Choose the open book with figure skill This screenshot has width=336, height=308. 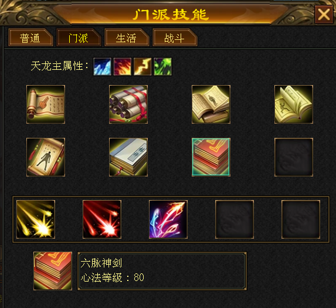pyautogui.click(x=211, y=104)
